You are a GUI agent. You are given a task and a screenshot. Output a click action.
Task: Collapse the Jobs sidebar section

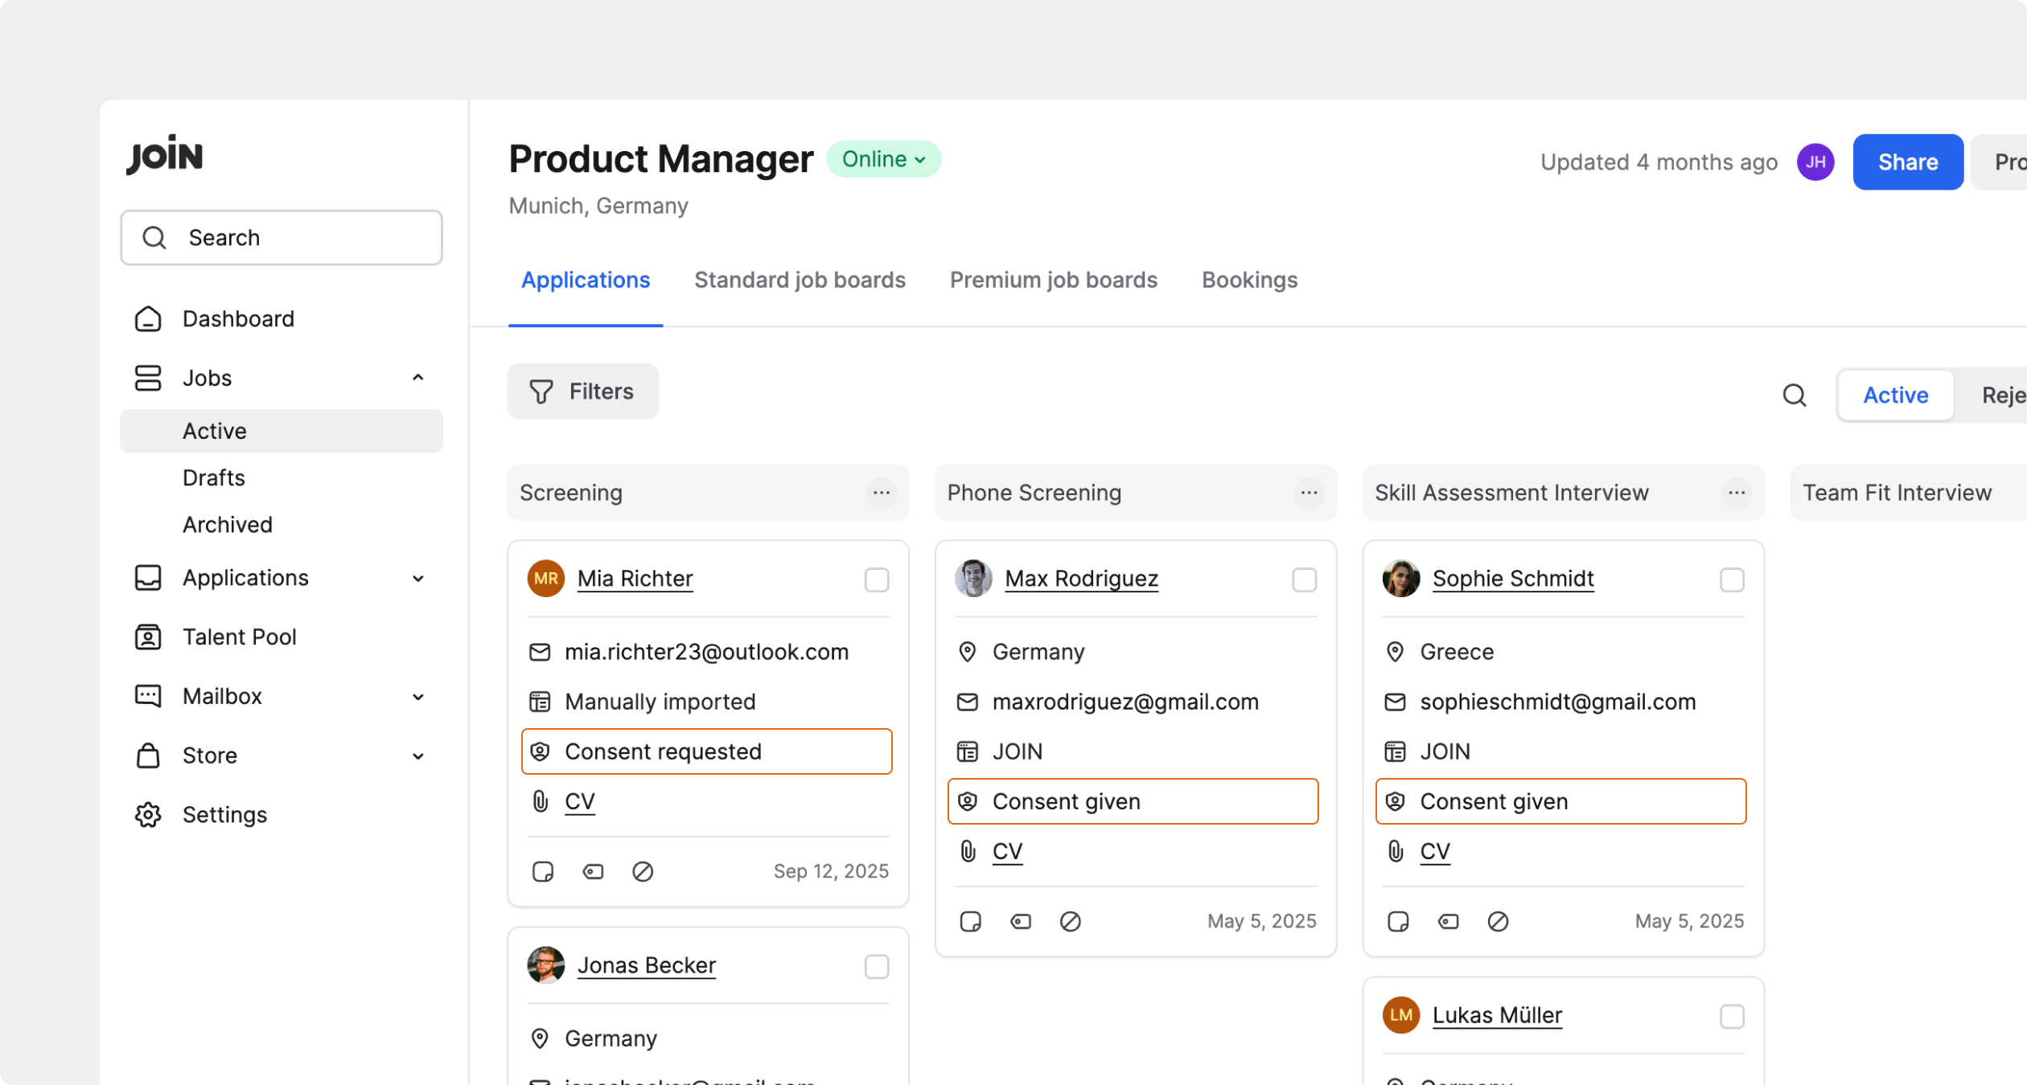click(x=417, y=378)
